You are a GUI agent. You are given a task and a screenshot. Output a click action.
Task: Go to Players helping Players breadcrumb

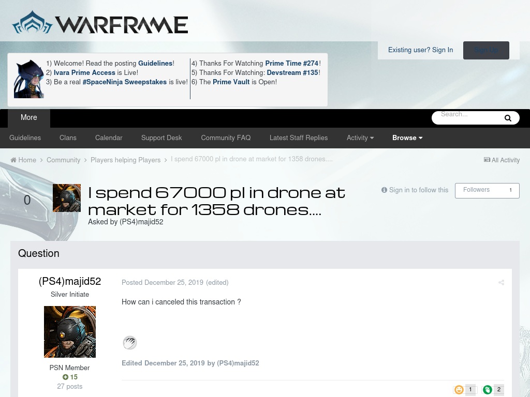125,160
